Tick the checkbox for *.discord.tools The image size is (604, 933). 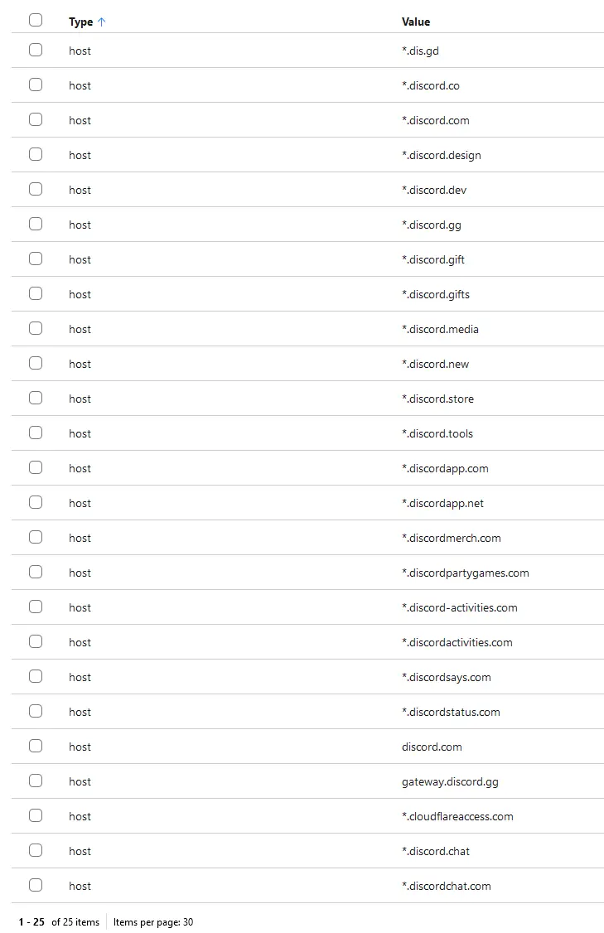[36, 433]
